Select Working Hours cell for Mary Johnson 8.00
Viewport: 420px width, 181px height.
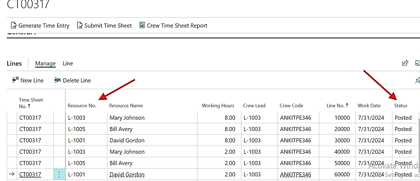[219, 118]
